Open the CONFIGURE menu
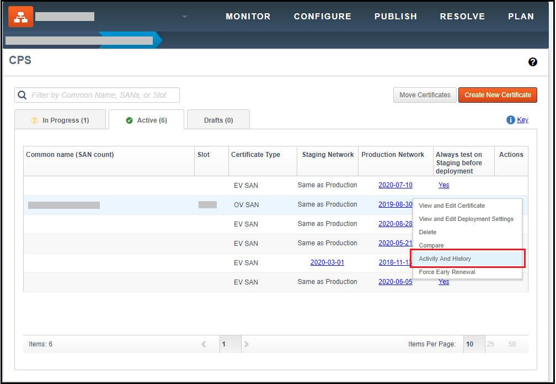Viewport: 556px width, 384px height. (x=322, y=17)
